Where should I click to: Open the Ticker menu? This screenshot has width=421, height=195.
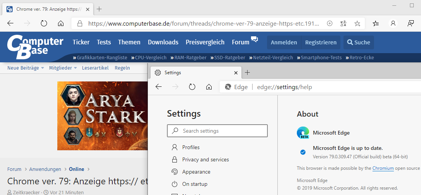81,42
